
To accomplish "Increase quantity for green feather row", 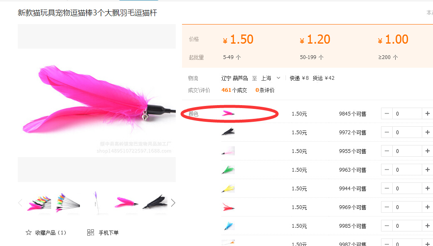I will pos(428,170).
